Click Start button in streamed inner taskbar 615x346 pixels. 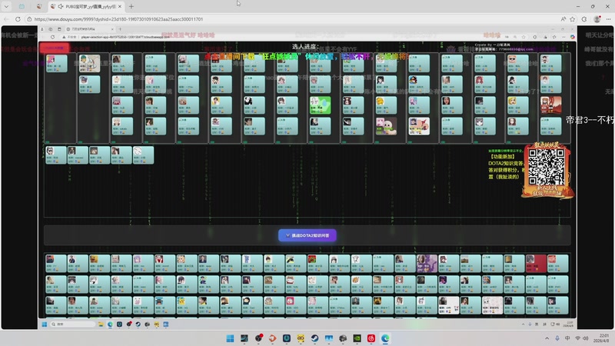45,324
